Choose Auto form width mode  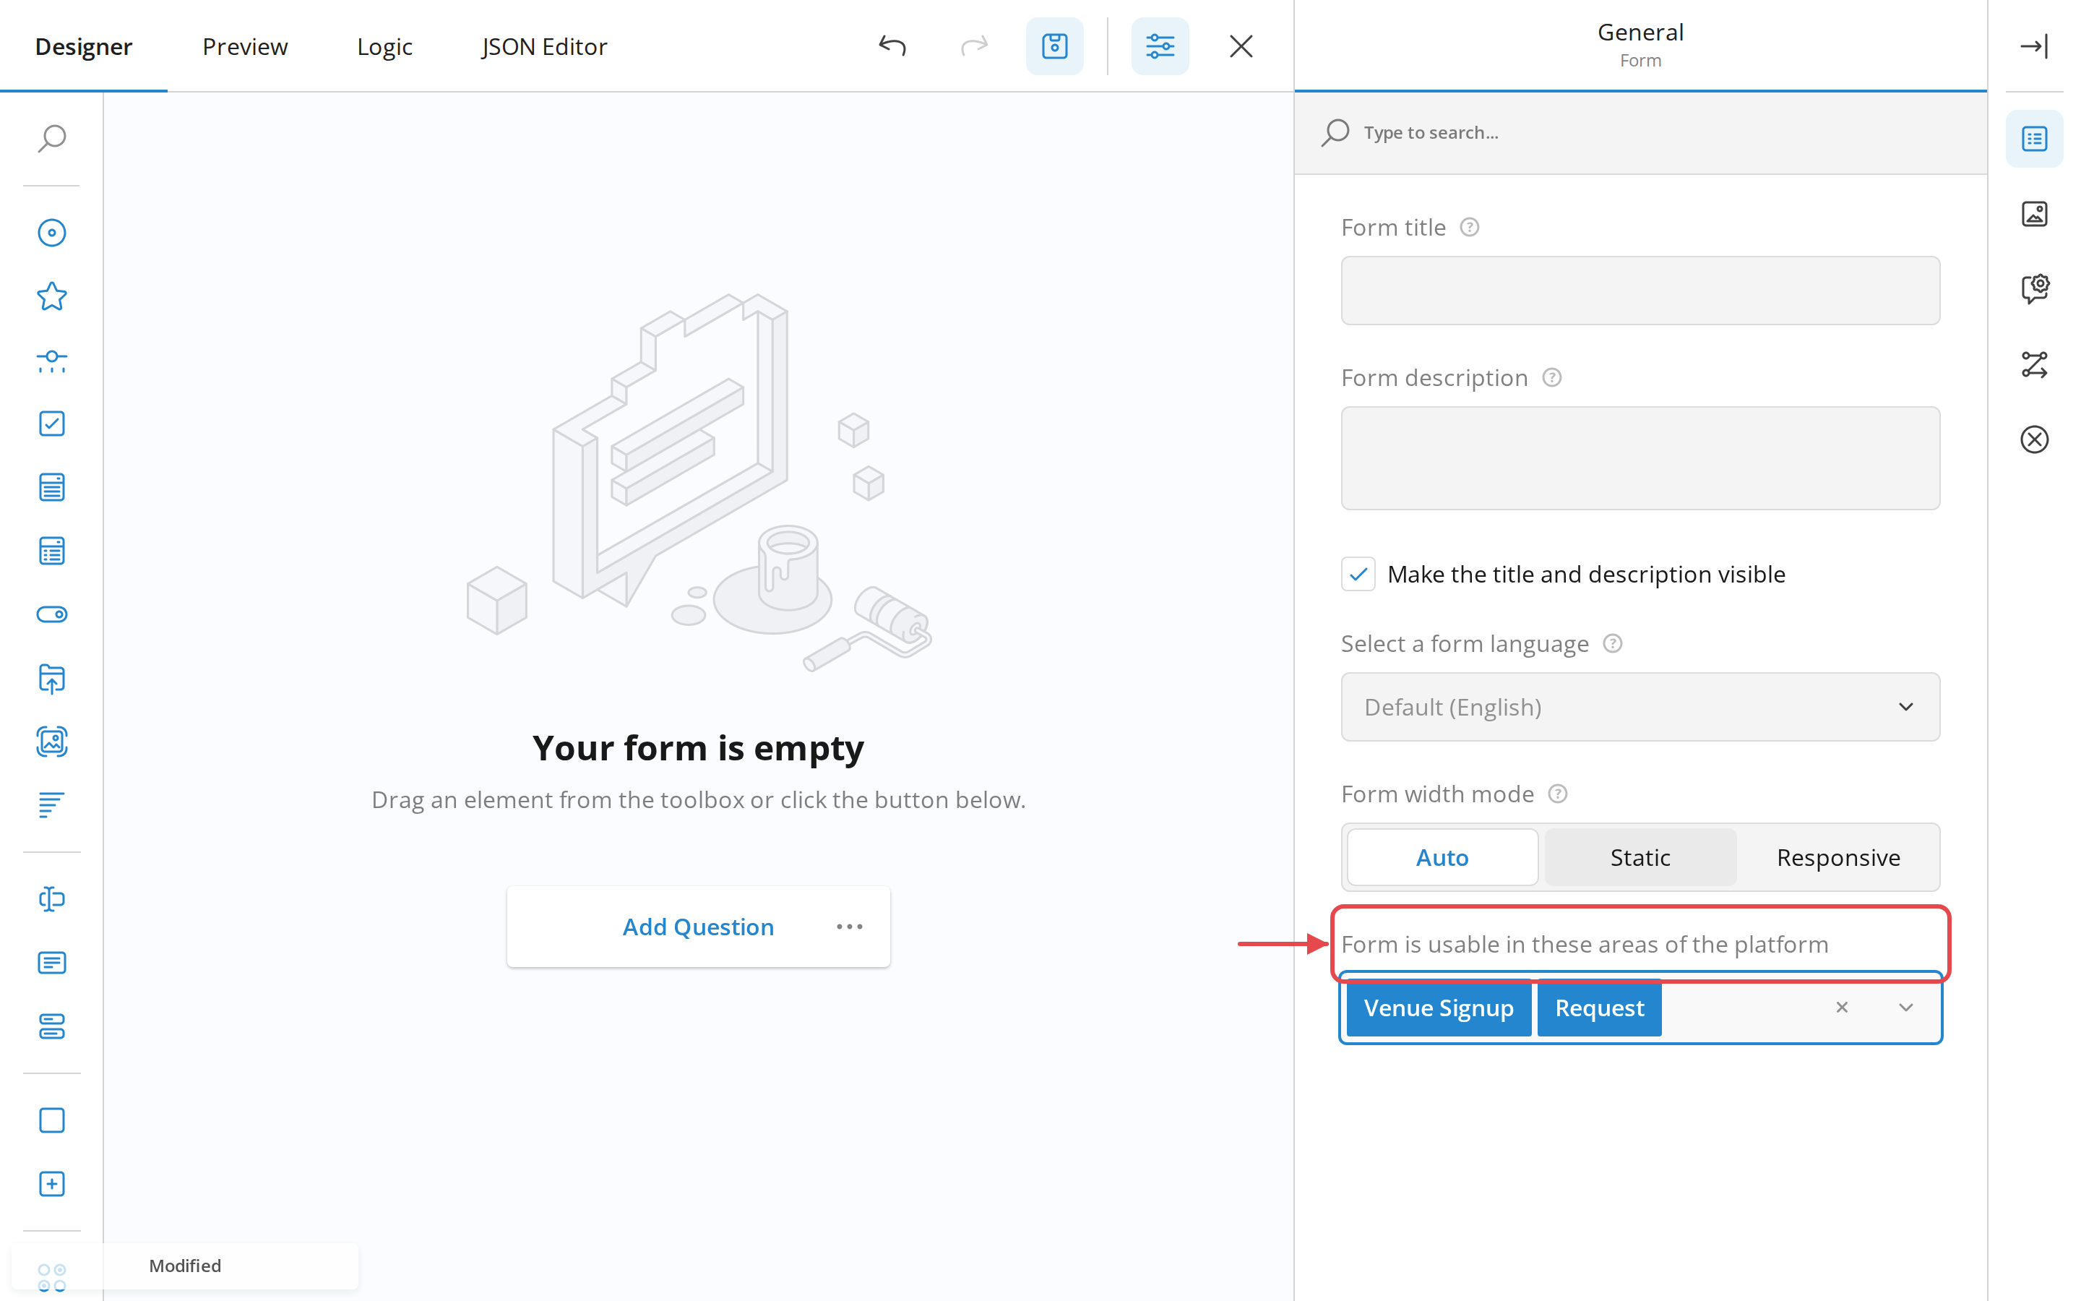click(1442, 857)
